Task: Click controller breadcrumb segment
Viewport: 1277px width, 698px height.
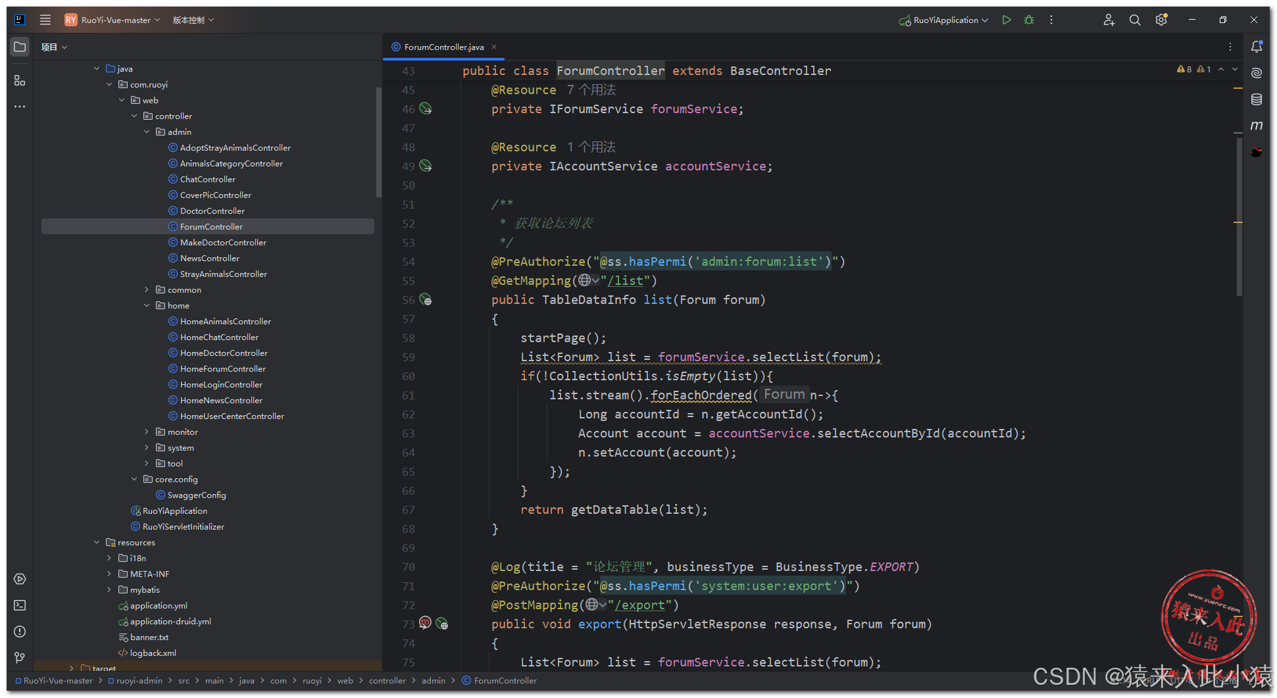Action: pos(388,680)
